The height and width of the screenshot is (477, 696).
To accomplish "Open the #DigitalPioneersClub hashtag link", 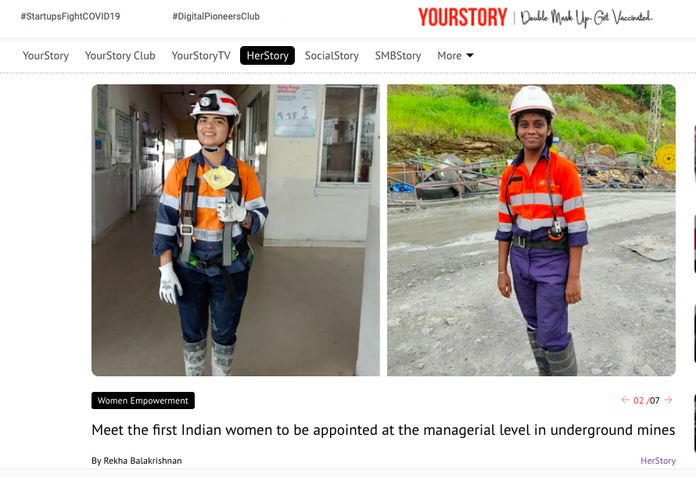I will [x=216, y=16].
